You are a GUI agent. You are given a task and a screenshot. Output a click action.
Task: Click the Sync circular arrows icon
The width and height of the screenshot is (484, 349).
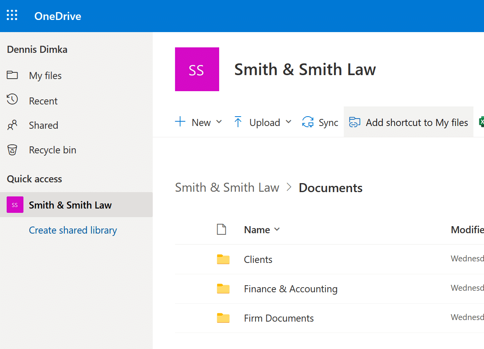[308, 122]
